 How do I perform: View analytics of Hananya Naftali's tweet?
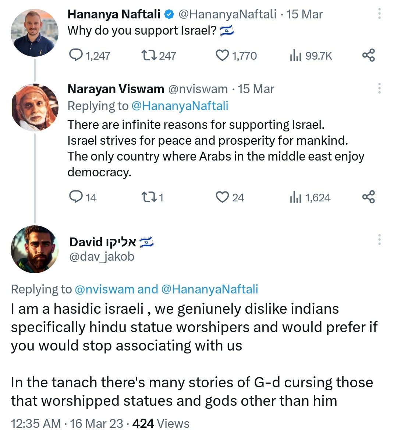coord(296,56)
